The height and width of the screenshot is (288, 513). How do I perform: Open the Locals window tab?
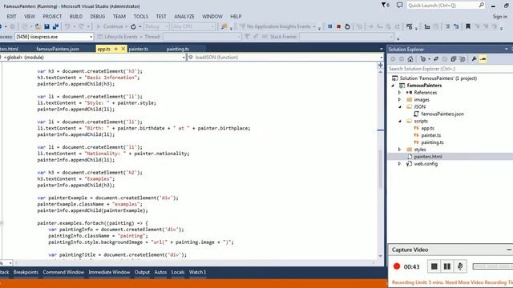[178, 272]
